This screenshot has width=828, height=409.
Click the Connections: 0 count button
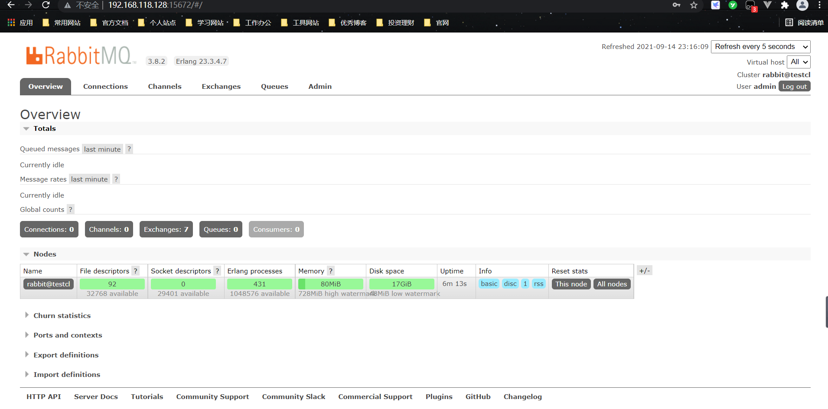click(49, 230)
